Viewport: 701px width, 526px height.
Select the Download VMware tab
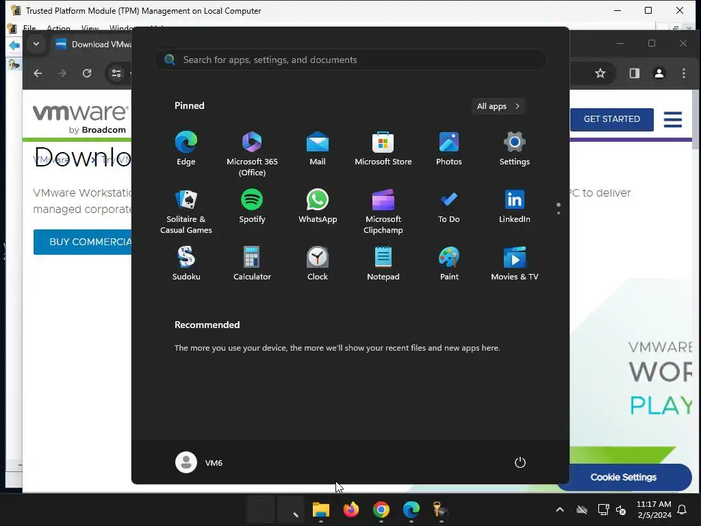pos(92,45)
